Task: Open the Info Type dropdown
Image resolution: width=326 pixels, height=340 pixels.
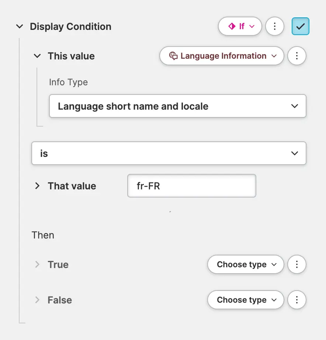Action: coord(178,106)
